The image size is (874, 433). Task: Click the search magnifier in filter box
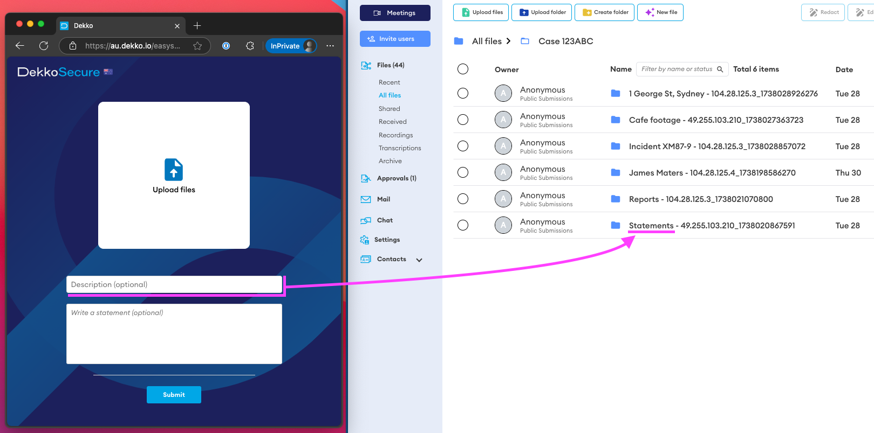click(720, 69)
